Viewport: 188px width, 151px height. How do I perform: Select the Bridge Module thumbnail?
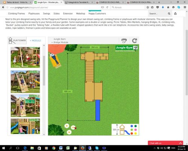[x=25, y=106]
